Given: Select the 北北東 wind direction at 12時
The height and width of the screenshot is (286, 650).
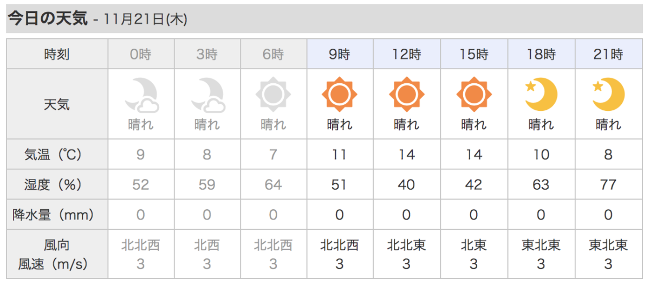Looking at the screenshot, I should tap(407, 245).
